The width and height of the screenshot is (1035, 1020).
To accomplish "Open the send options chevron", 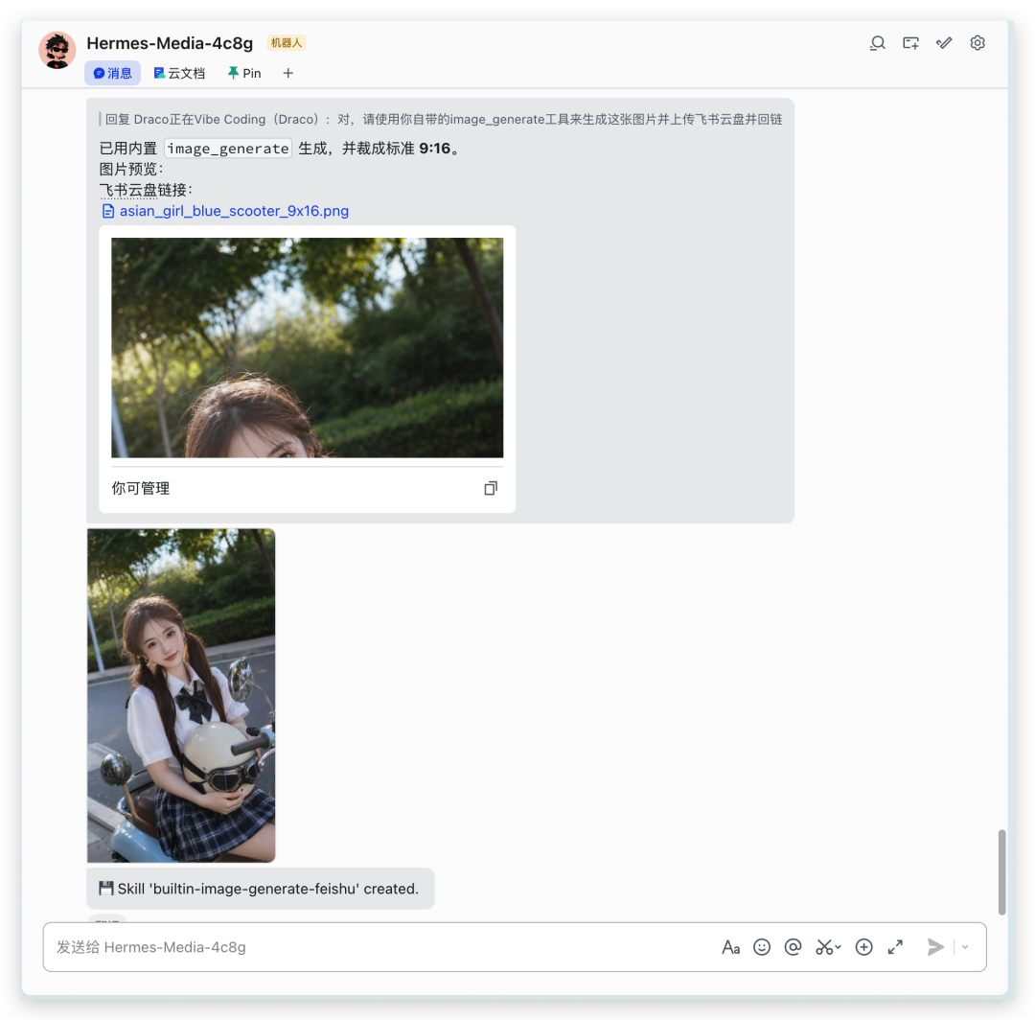I will pyautogui.click(x=963, y=947).
